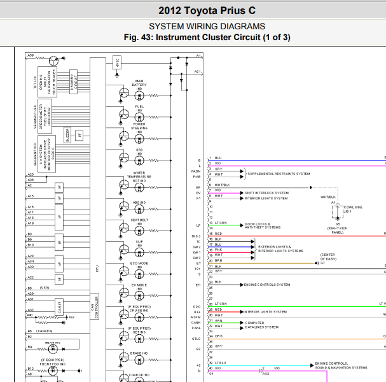
Task: Click the 'CPU' block label
Action: 97,269
